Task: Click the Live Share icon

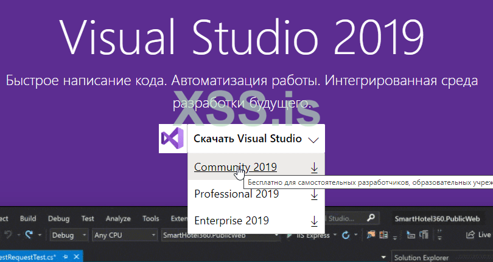Action: (x=470, y=235)
